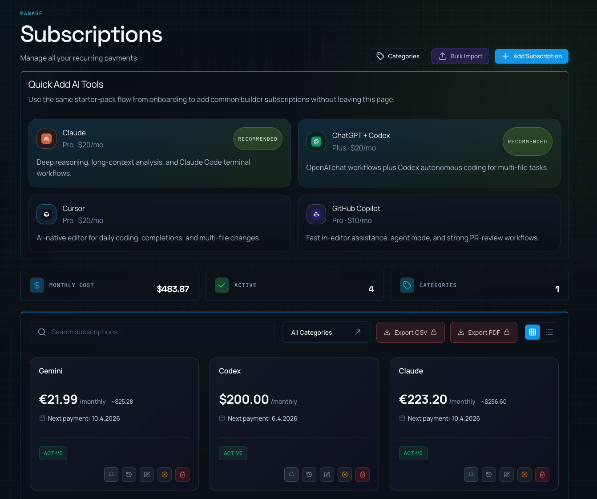The image size is (597, 499).
Task: Click the edit pencil icon on Claude card
Action: [507, 475]
